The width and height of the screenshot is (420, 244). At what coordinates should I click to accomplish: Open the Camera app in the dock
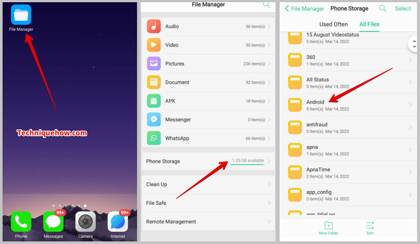pyautogui.click(x=85, y=221)
